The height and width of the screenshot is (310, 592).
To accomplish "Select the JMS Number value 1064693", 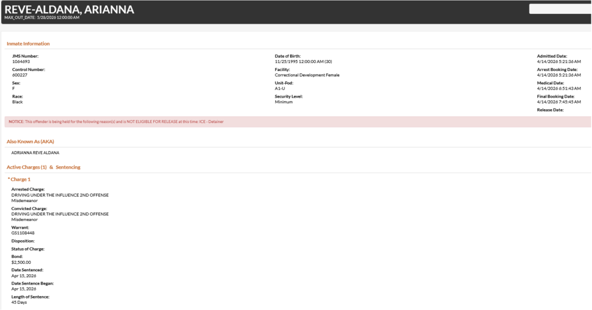I will click(21, 61).
